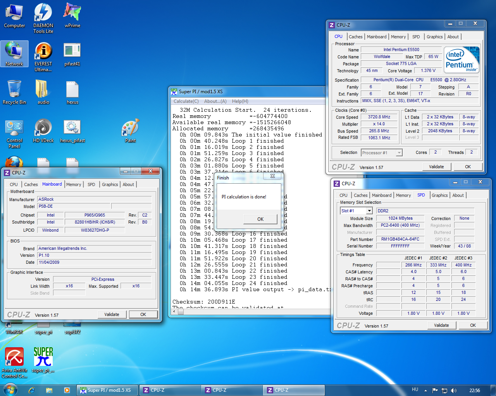Select Memory tab in Mainboard CPU-Z window
496x396 pixels.
click(x=74, y=184)
